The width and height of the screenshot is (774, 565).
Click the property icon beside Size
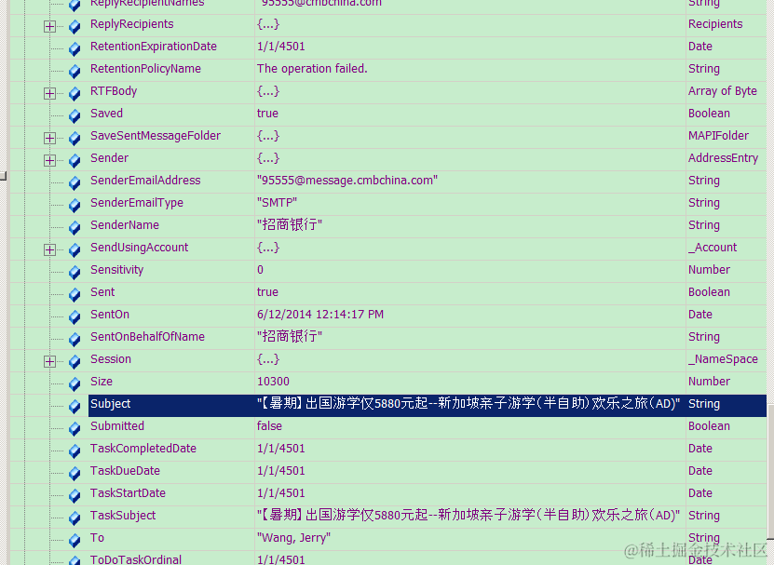[x=75, y=383]
